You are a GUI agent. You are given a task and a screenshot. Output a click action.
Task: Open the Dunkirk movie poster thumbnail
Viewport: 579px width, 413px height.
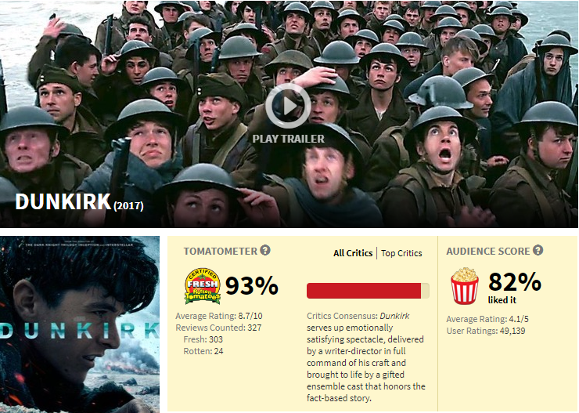80,324
